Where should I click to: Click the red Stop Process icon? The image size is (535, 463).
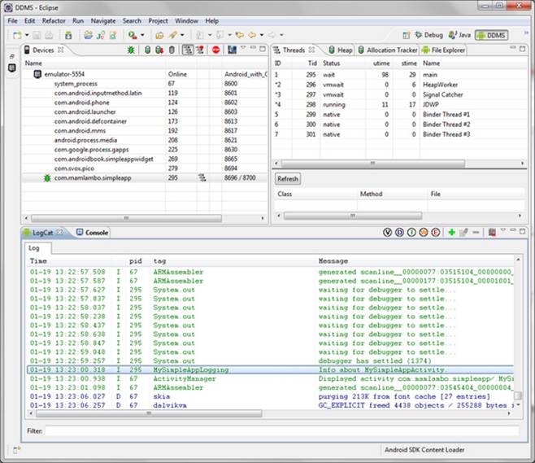coord(215,50)
